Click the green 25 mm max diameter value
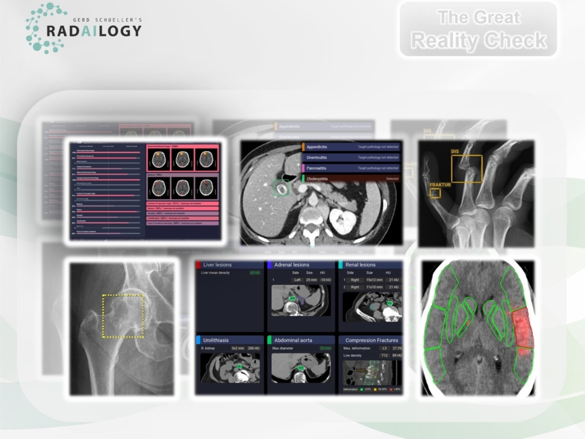This screenshot has width=585, height=439. 325,349
